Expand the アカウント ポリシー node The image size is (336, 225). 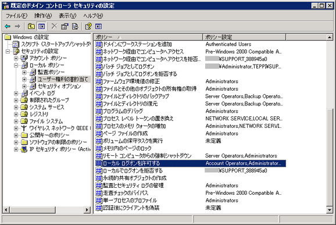(16, 58)
